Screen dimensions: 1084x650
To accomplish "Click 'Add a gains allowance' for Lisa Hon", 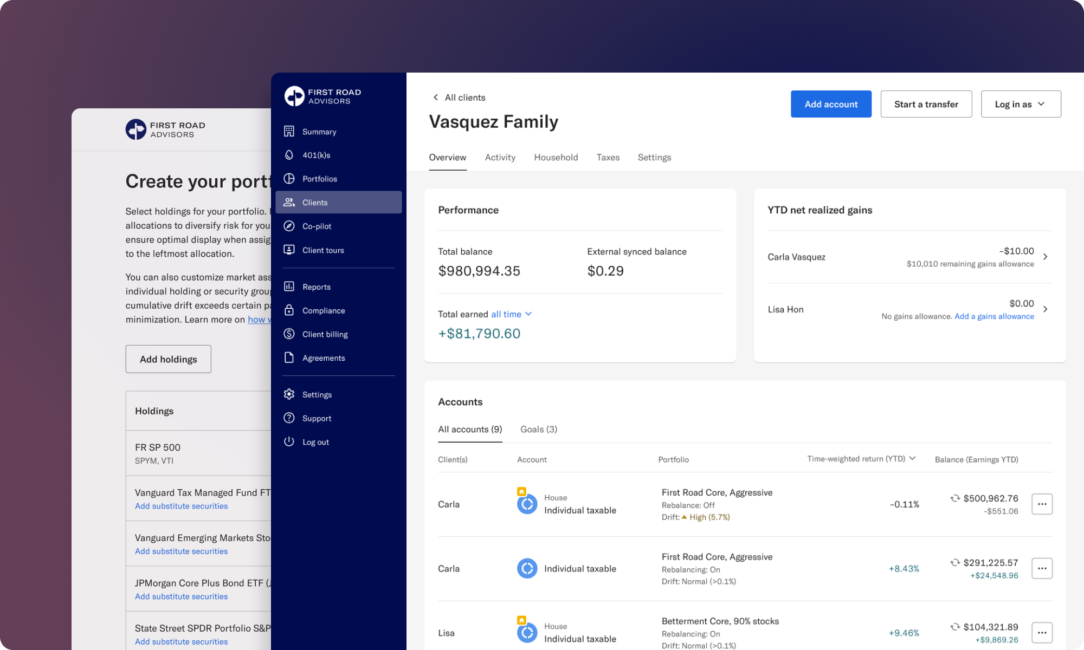I will (x=994, y=316).
